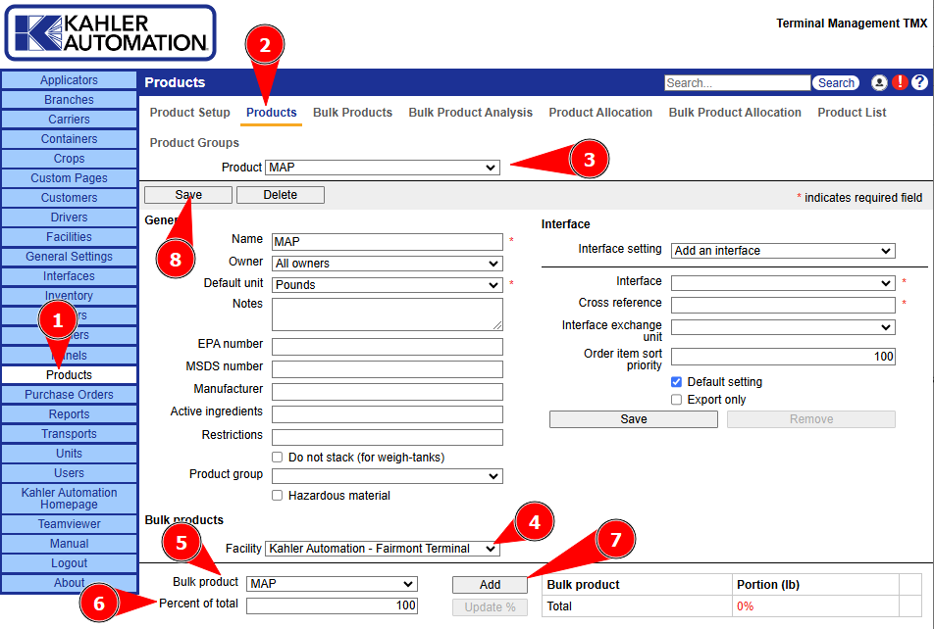Image resolution: width=934 pixels, height=629 pixels.
Task: Expand the Owner dropdown
Action: pos(388,263)
